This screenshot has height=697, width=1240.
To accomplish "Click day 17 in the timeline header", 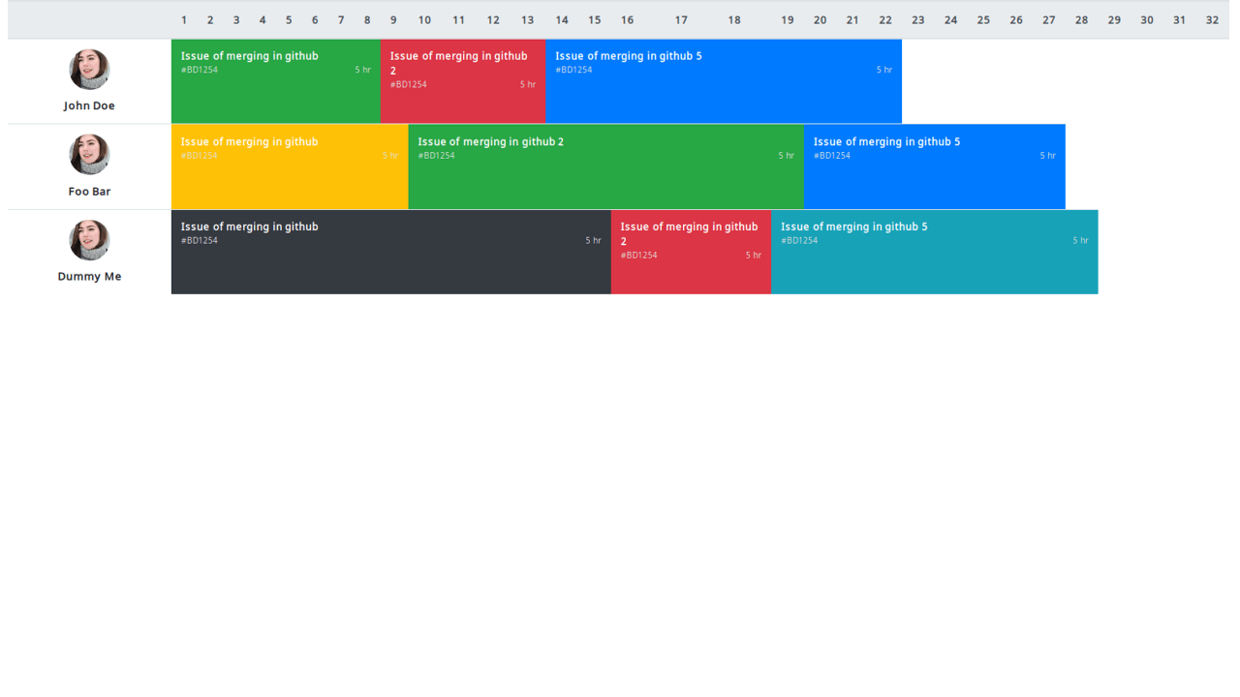I will [x=681, y=19].
